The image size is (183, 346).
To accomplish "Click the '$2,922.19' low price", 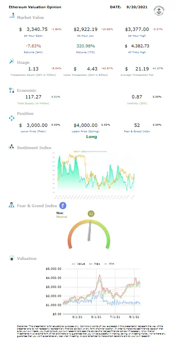I will tap(85, 29).
